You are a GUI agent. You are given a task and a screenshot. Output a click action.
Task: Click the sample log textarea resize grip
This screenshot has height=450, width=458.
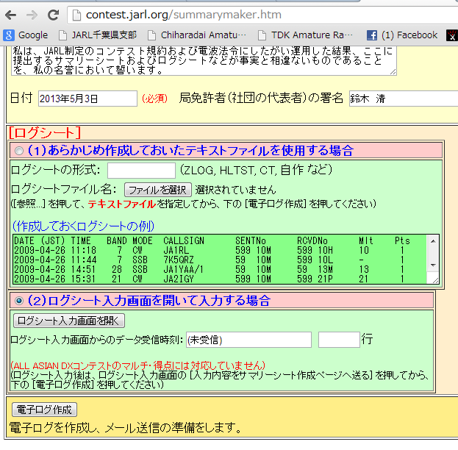(435, 280)
